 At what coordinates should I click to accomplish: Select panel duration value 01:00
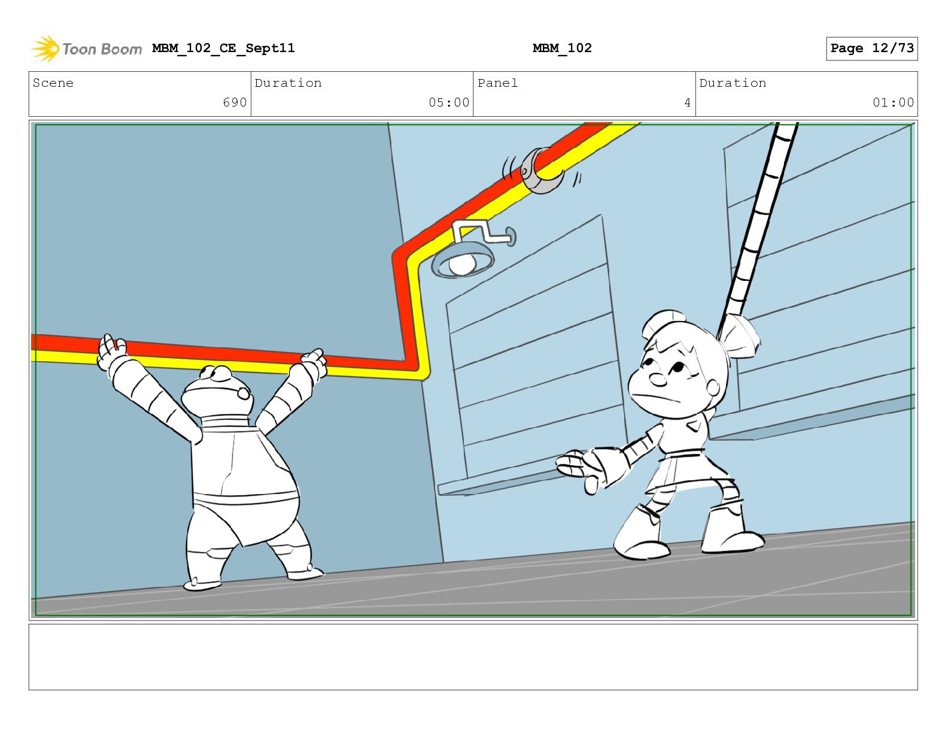(x=893, y=102)
